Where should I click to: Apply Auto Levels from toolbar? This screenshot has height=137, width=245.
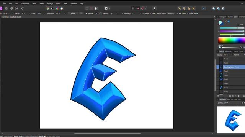(47, 8)
